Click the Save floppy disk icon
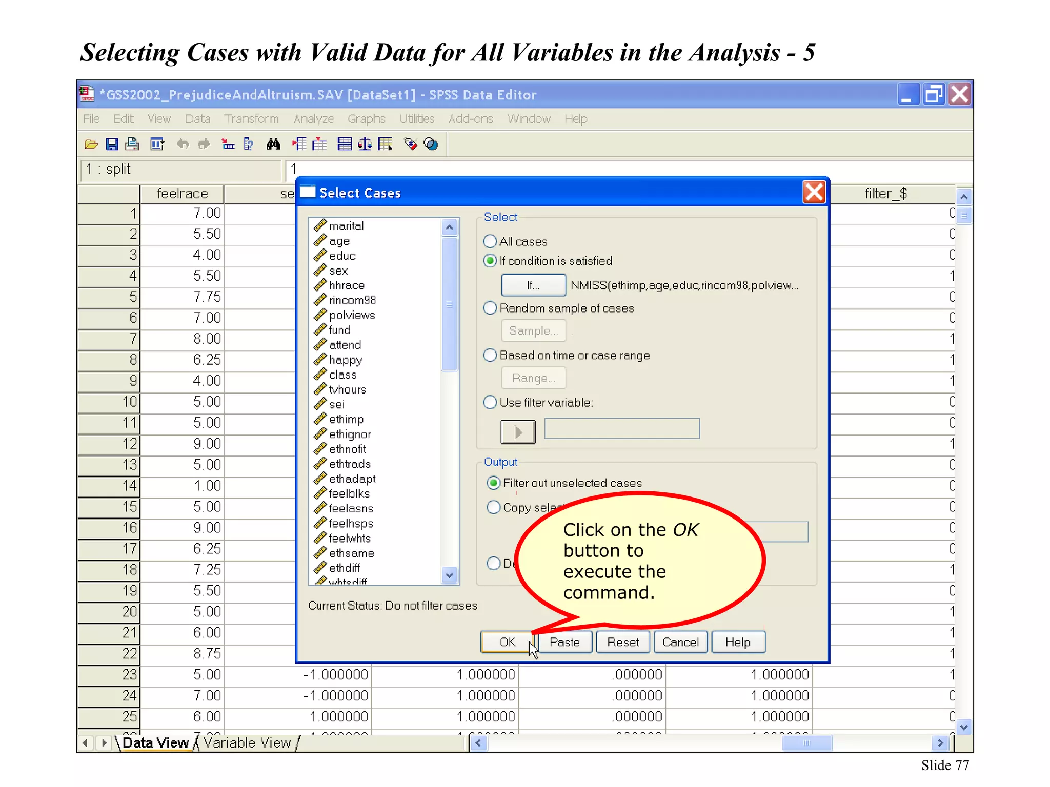 112,144
